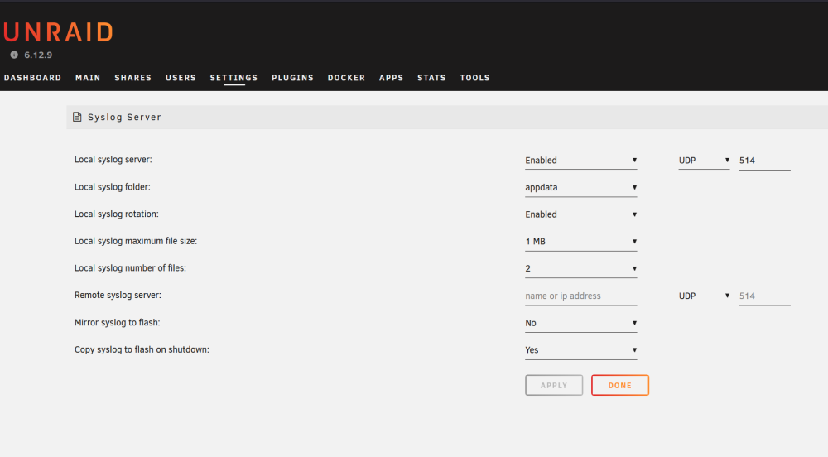Open the Shares tab
828x457 pixels.
pos(133,78)
